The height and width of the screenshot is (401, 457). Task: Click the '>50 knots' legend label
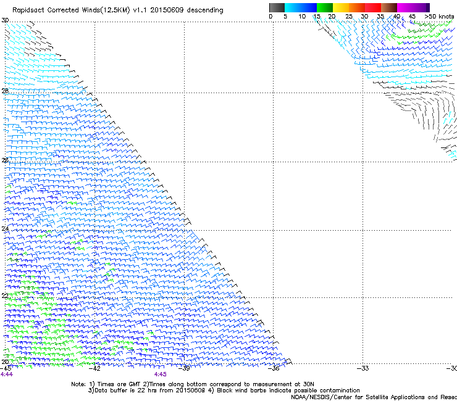(x=439, y=17)
